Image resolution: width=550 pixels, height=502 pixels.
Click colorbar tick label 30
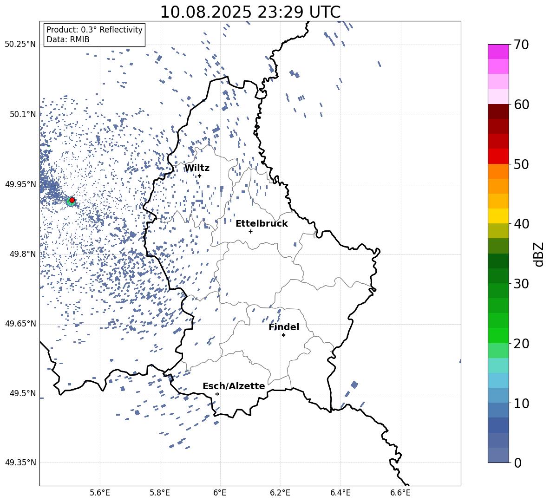click(x=521, y=284)
